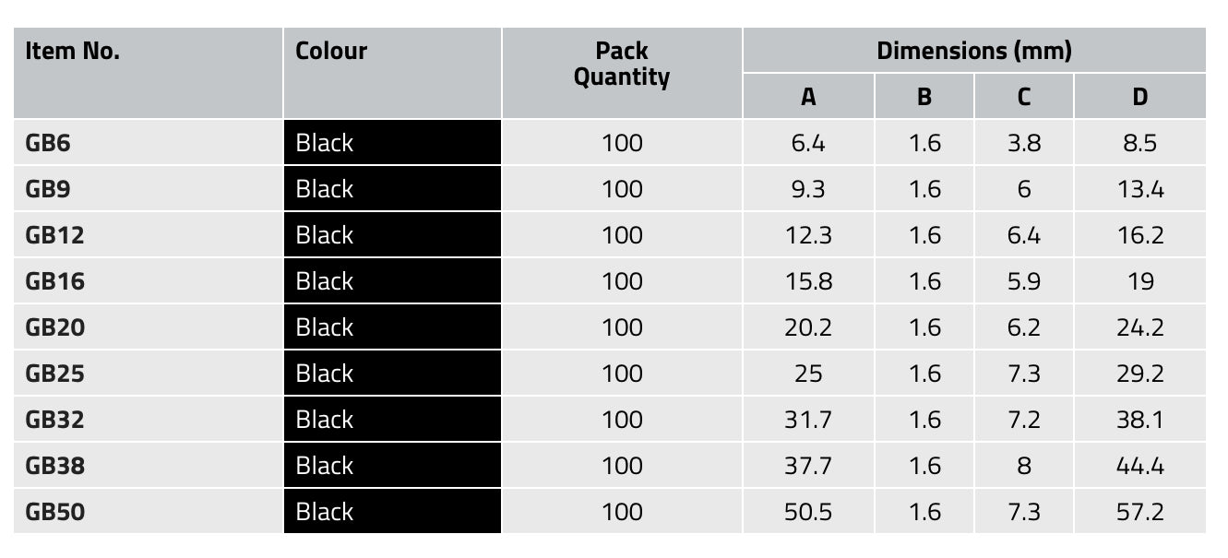Click the Dimensions (mm) header
The width and height of the screenshot is (1228, 558).
coord(973,51)
